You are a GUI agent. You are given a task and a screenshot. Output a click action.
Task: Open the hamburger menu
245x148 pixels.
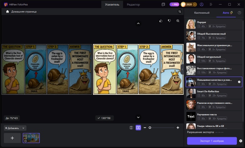pyautogui.click(x=211, y=5)
